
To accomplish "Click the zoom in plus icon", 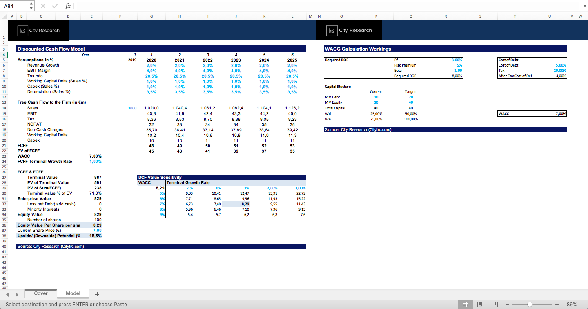I will (x=557, y=305).
